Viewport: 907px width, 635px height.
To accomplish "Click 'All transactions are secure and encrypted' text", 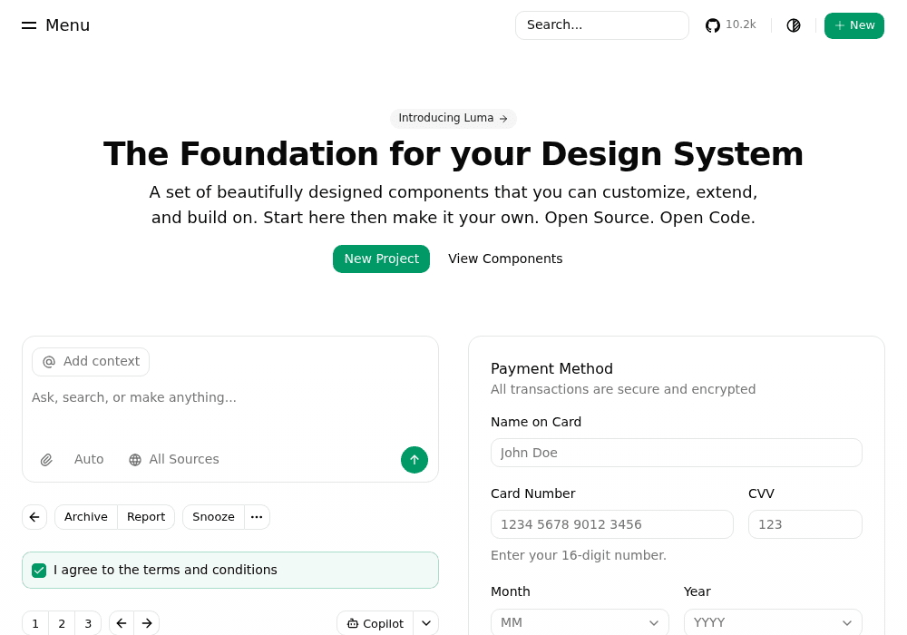I will (x=623, y=389).
